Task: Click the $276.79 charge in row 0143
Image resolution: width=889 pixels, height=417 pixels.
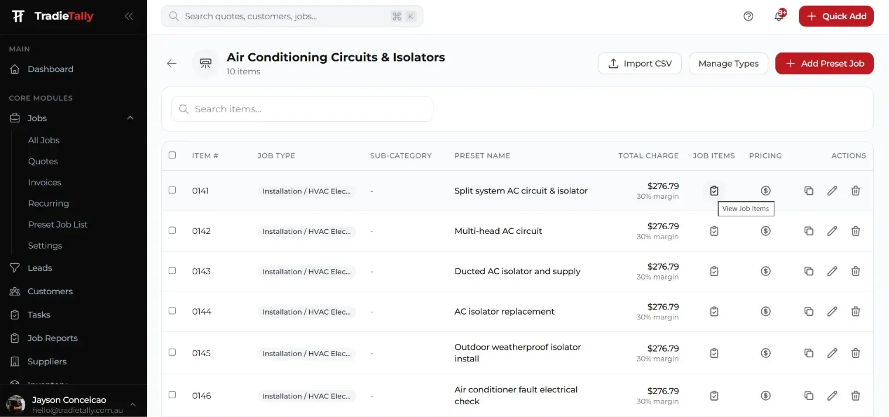Action: point(663,267)
